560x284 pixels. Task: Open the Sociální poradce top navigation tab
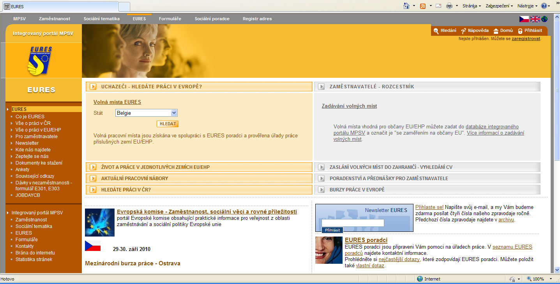tap(212, 19)
